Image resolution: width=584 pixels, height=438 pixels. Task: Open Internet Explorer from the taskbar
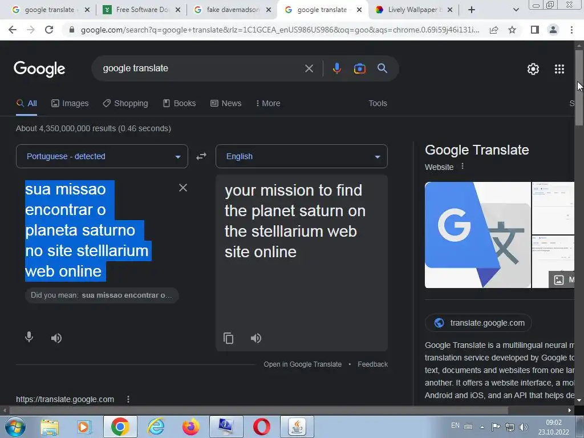pyautogui.click(x=155, y=427)
